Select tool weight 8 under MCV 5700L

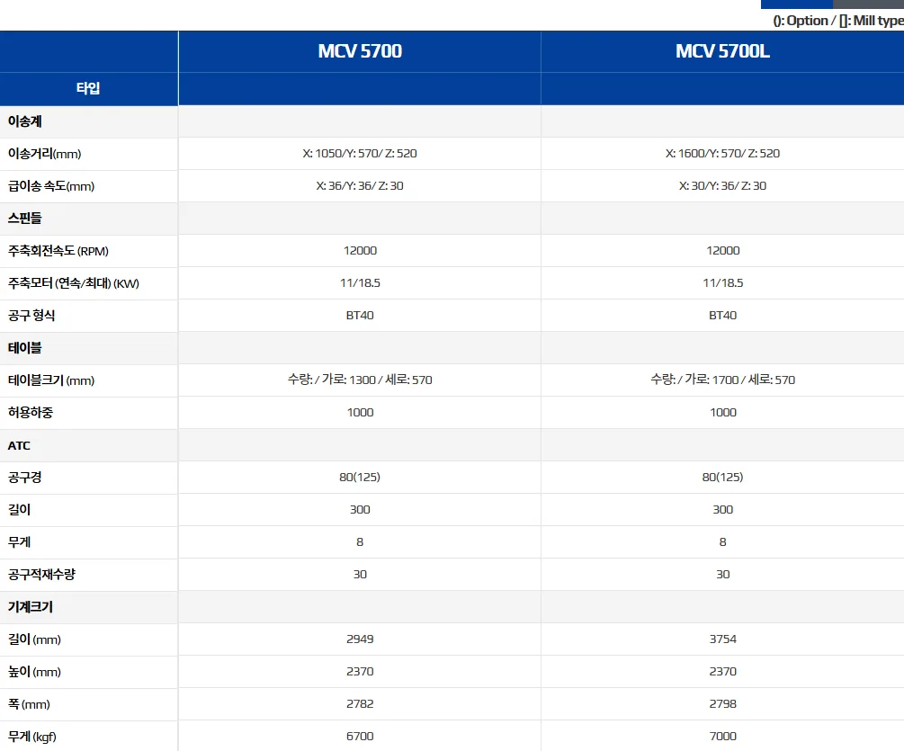(x=722, y=541)
